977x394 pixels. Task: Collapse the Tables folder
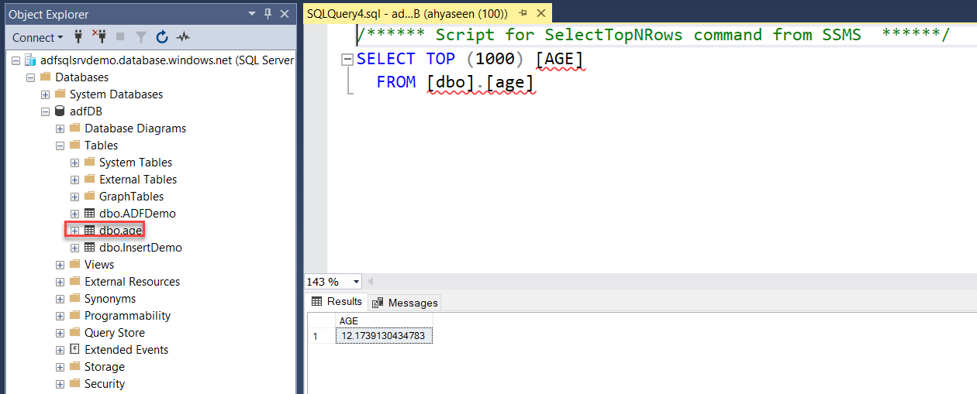tap(60, 146)
